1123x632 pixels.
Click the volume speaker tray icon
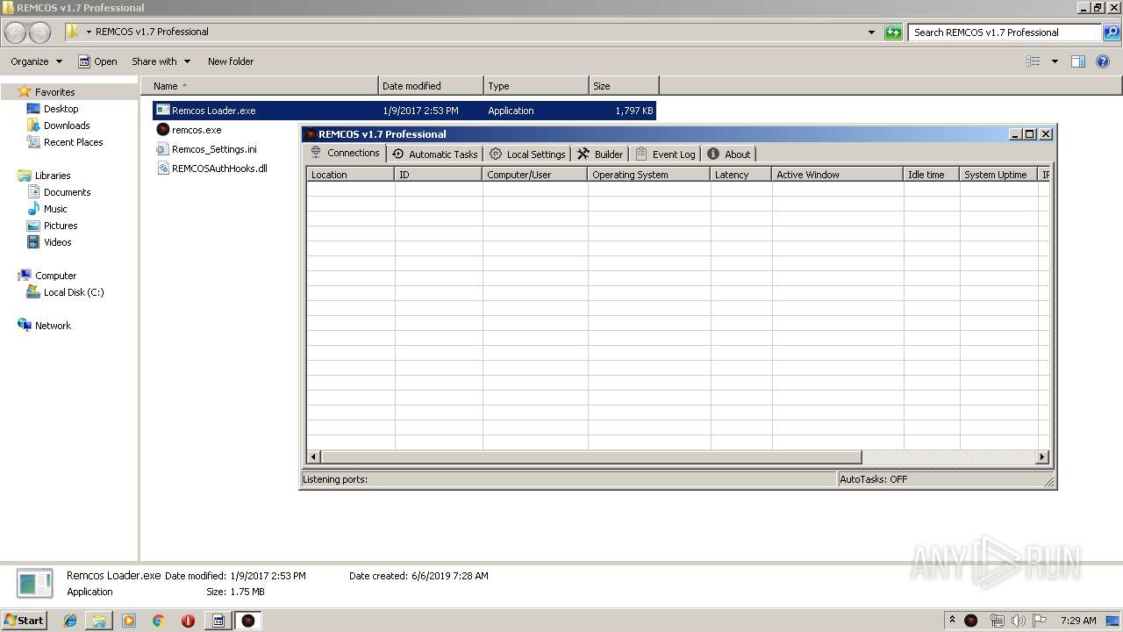tap(1018, 621)
